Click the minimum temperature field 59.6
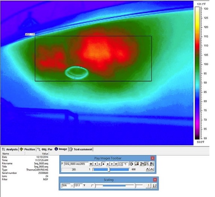The image size is (215, 197). click(66, 185)
